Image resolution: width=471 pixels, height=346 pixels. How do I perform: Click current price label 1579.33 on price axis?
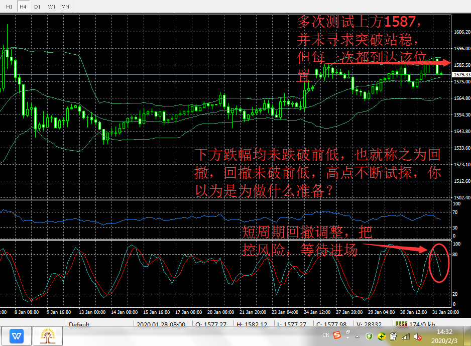tap(461, 74)
